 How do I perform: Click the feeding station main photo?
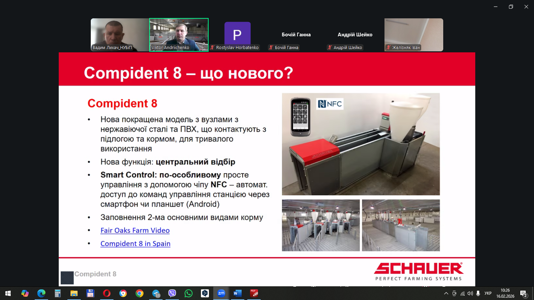pos(361,144)
